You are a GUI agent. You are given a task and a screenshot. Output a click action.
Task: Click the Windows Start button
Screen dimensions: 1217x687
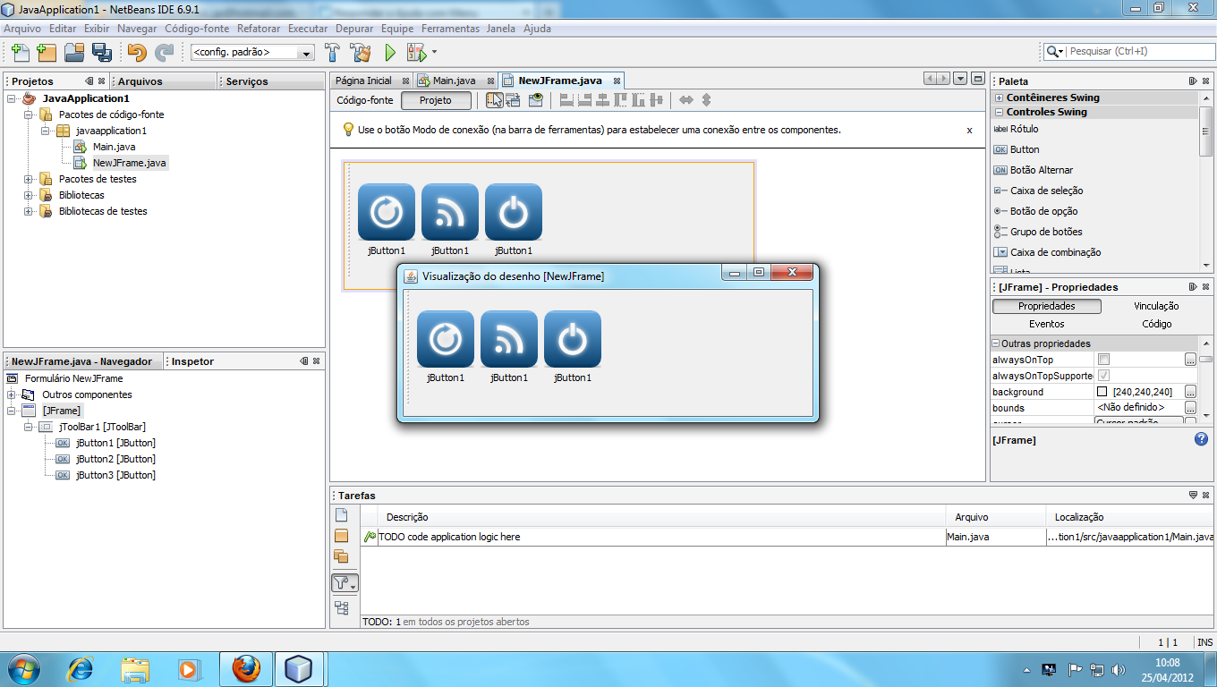pyautogui.click(x=24, y=669)
